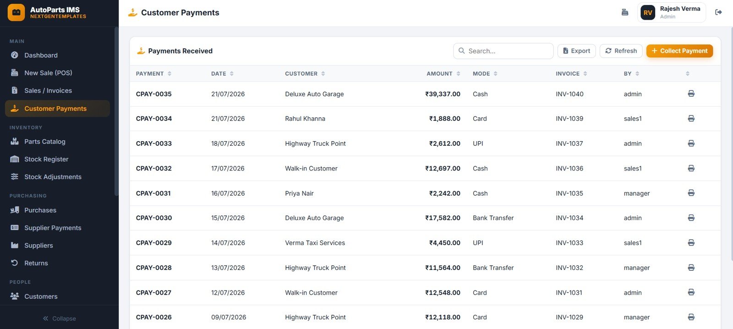Click Bank Transfer mode for CPAY-0030
The height and width of the screenshot is (329, 733).
click(x=493, y=218)
